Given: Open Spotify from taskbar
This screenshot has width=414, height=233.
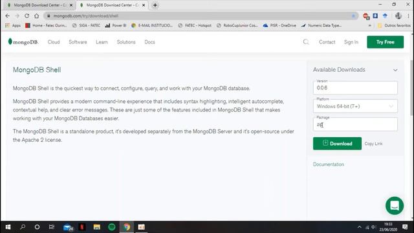Looking at the screenshot, I should [x=112, y=227].
